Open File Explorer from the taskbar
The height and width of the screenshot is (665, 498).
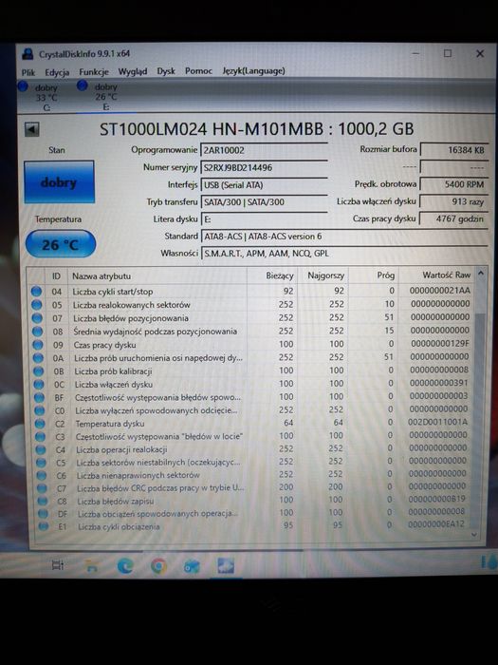pos(91,565)
